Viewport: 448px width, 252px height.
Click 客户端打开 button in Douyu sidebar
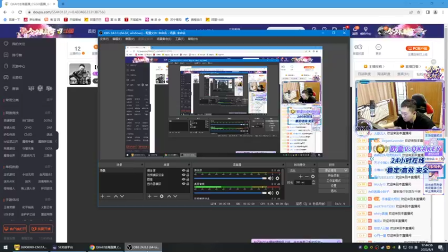[15, 229]
